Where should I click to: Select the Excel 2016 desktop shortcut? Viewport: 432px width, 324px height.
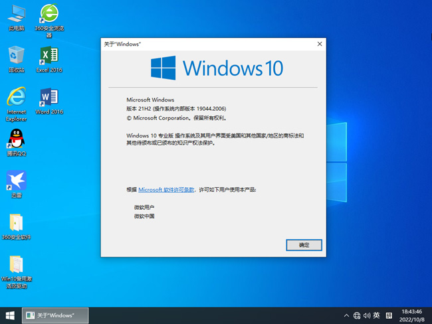click(x=49, y=59)
